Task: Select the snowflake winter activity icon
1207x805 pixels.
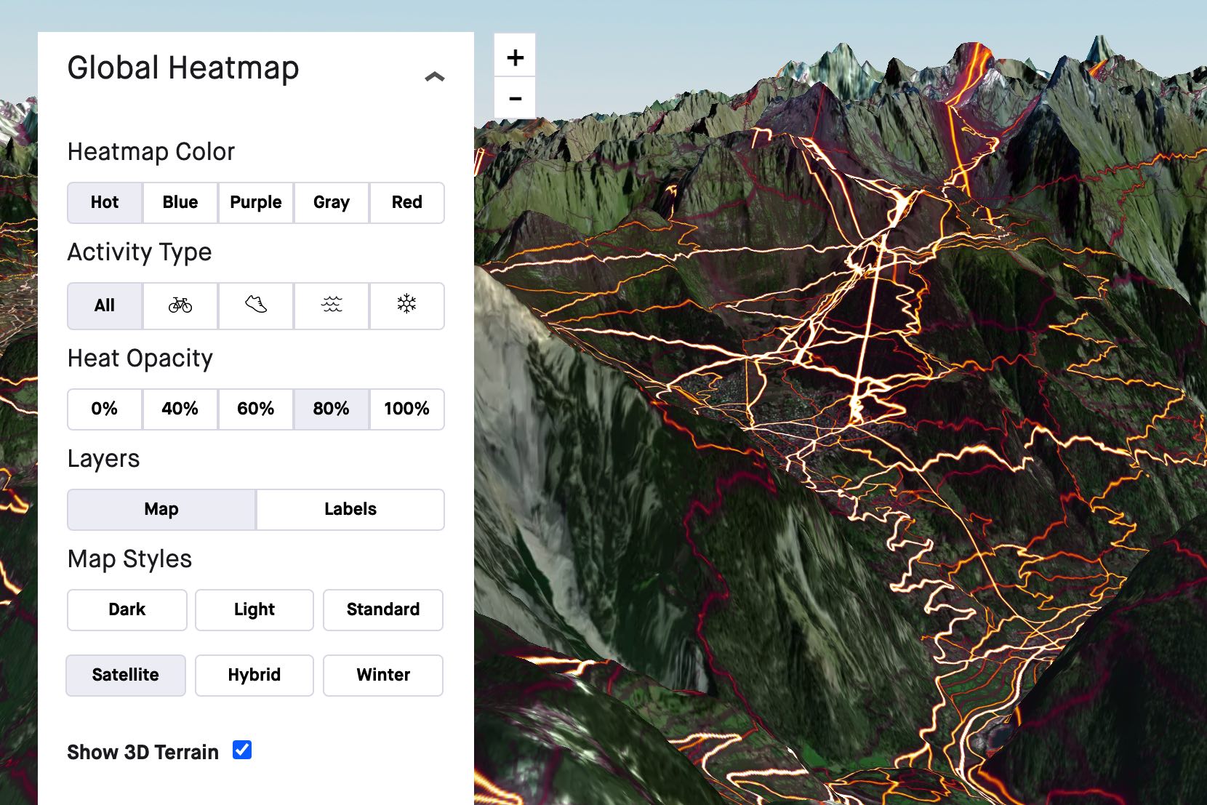Action: [406, 306]
